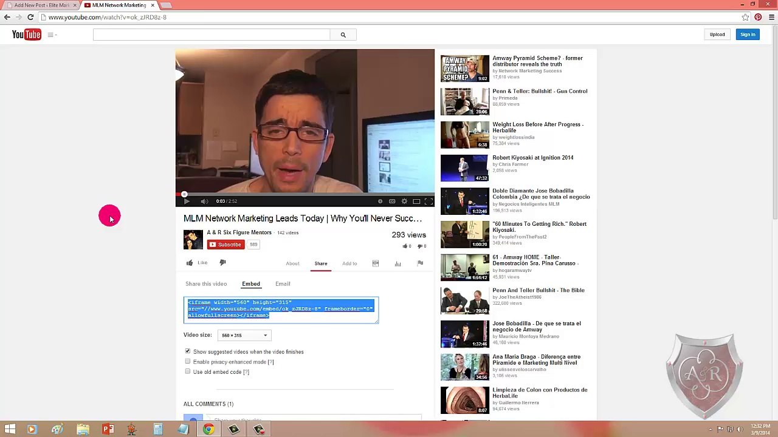Click the Like thumbs-up icon
778x437 pixels.
pos(190,263)
